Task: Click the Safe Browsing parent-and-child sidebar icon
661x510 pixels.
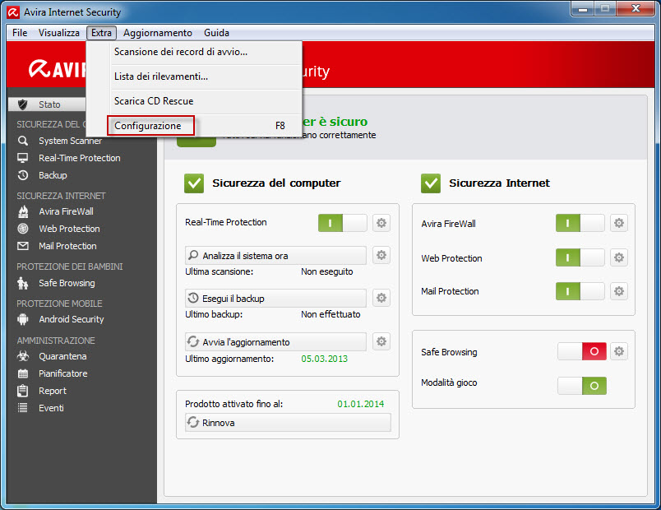Action: [x=23, y=283]
